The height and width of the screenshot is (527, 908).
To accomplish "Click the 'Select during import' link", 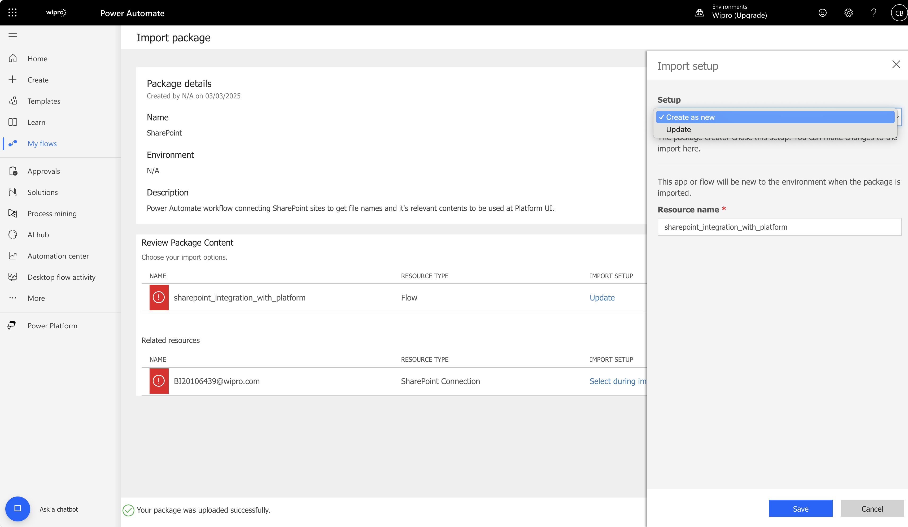I will click(618, 381).
